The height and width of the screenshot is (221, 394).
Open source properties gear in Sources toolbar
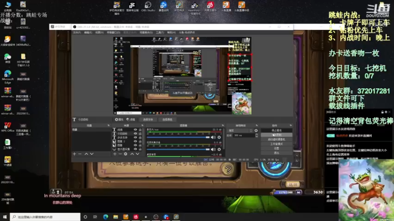[x=126, y=154]
